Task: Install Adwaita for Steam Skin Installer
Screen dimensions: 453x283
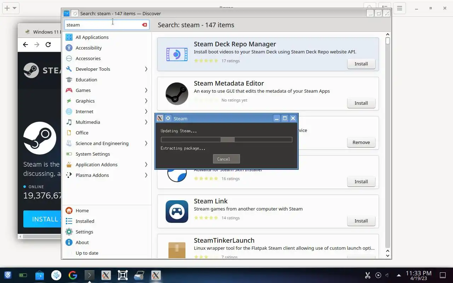Action: click(x=361, y=181)
